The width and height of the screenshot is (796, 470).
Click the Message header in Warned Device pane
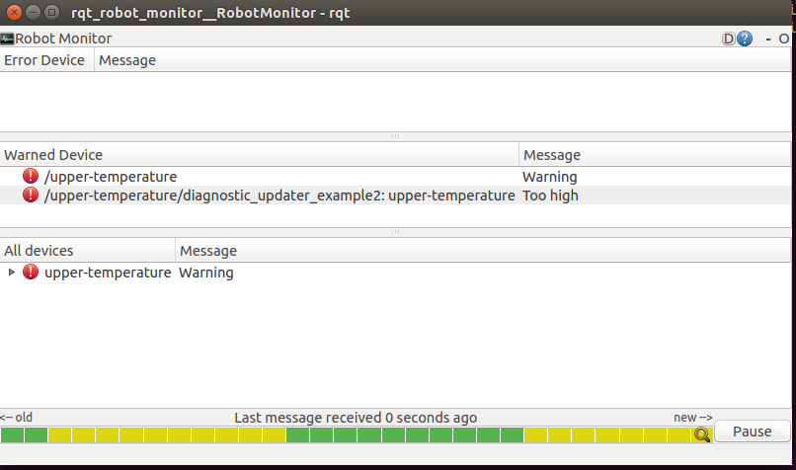pyautogui.click(x=655, y=155)
